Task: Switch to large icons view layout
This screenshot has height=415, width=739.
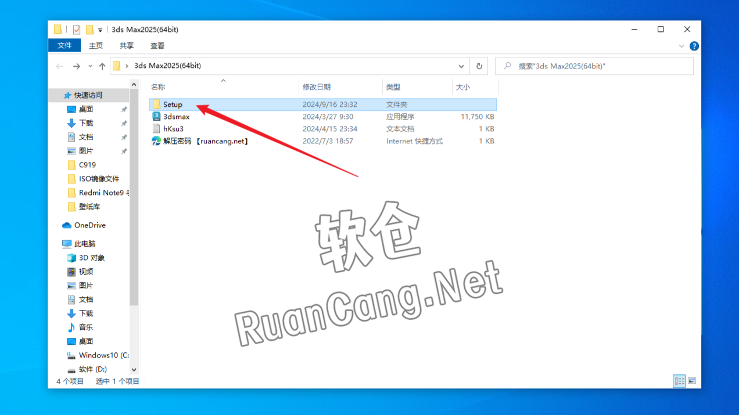Action: pyautogui.click(x=692, y=381)
